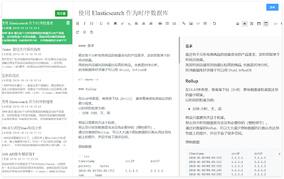The image size is (284, 179).
Task: Click the '#### 需求' line in the editor
Action: [86, 46]
